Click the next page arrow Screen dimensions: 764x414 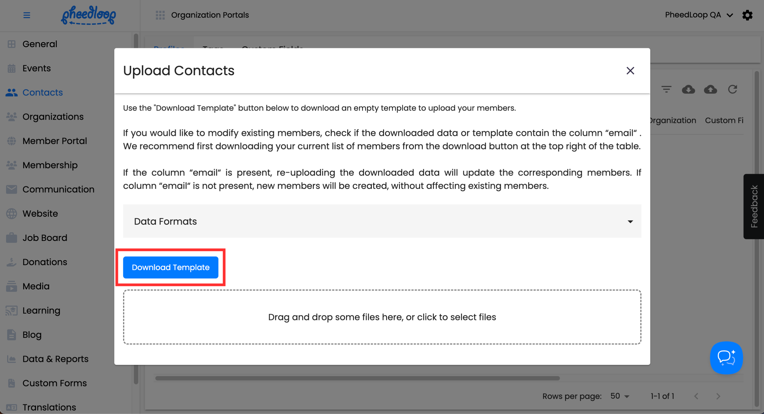click(718, 396)
